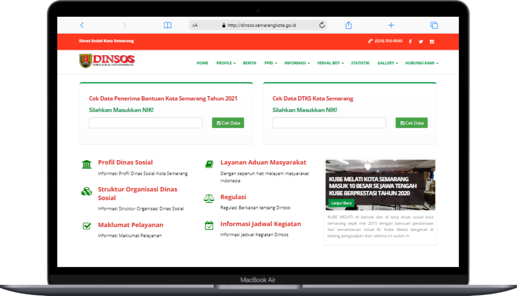Expand the PROFILE dropdown menu
The width and height of the screenshot is (517, 296).
(x=226, y=63)
